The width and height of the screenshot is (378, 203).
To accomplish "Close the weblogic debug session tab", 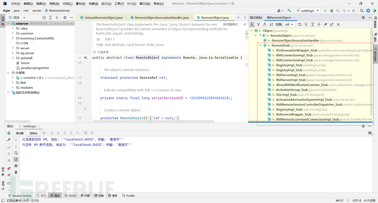I will click(39, 126).
